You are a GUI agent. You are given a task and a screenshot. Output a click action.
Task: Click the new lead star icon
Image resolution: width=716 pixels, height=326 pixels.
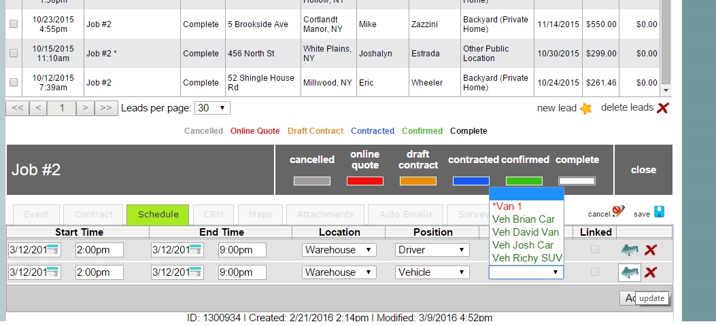pyautogui.click(x=585, y=109)
